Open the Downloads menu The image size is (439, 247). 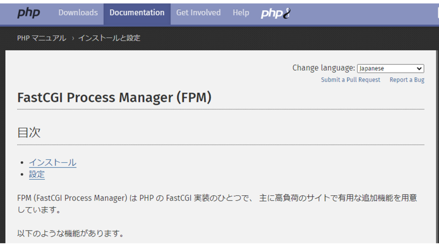pos(78,13)
